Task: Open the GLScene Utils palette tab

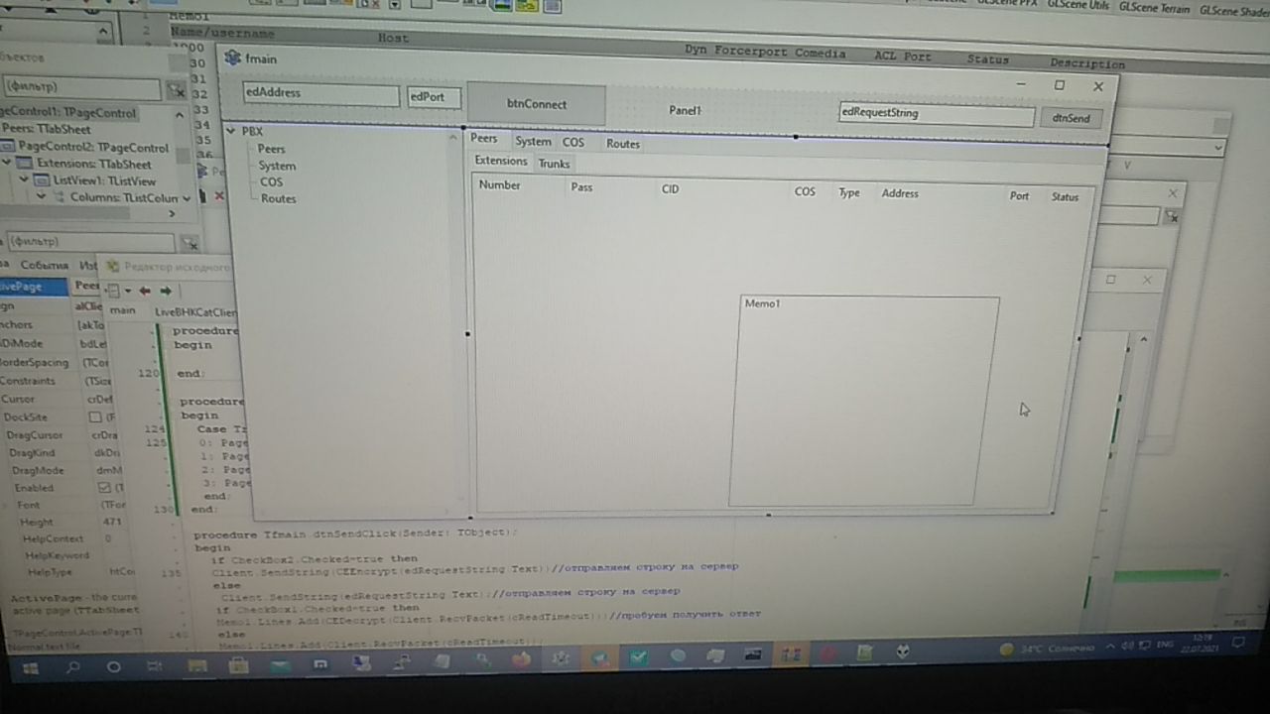Action: tap(1079, 5)
